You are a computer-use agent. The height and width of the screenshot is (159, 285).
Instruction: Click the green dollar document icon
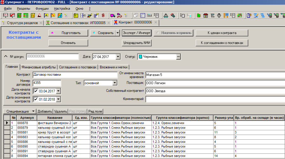point(19,16)
